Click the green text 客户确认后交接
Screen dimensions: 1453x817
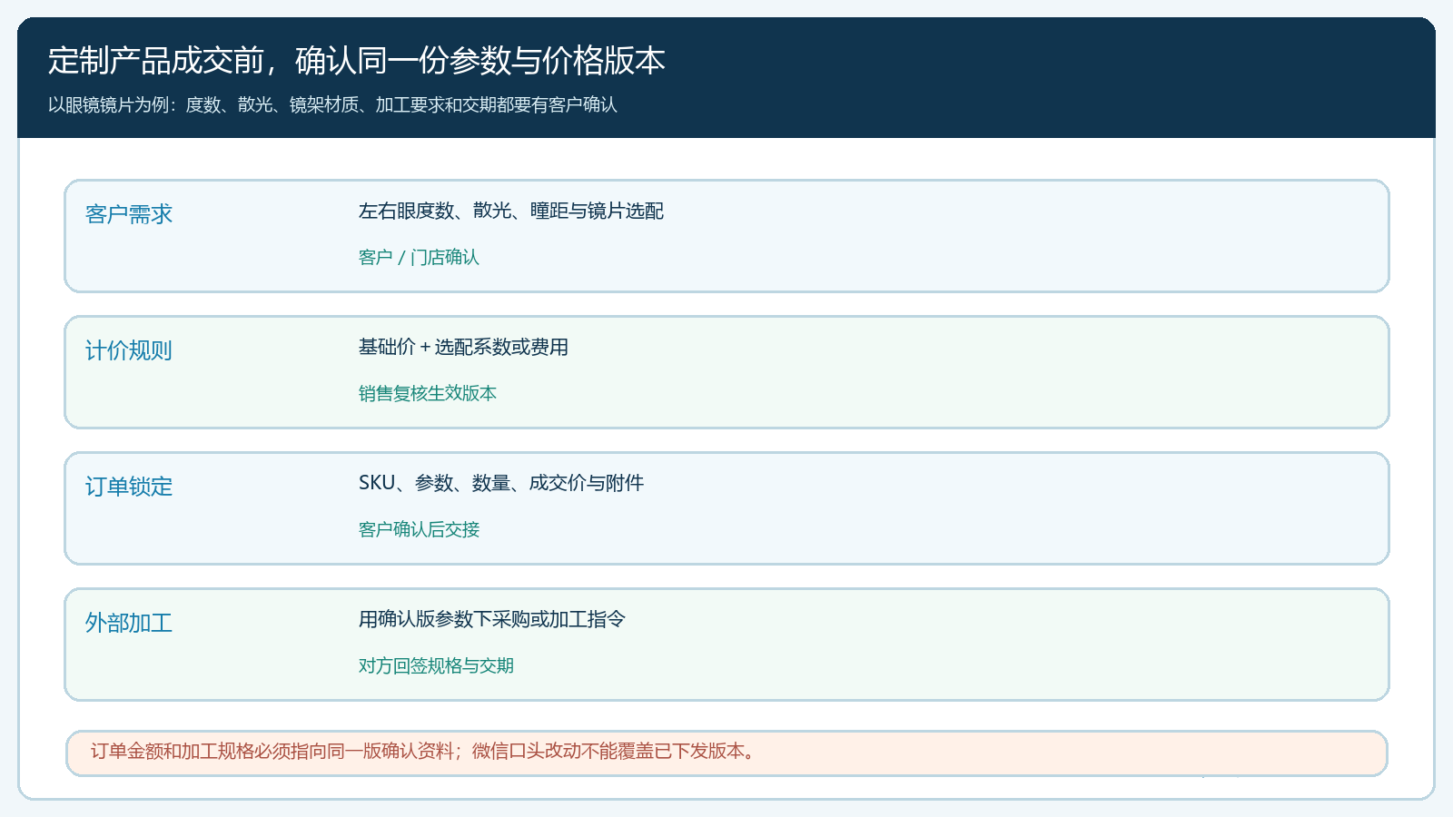tap(419, 529)
